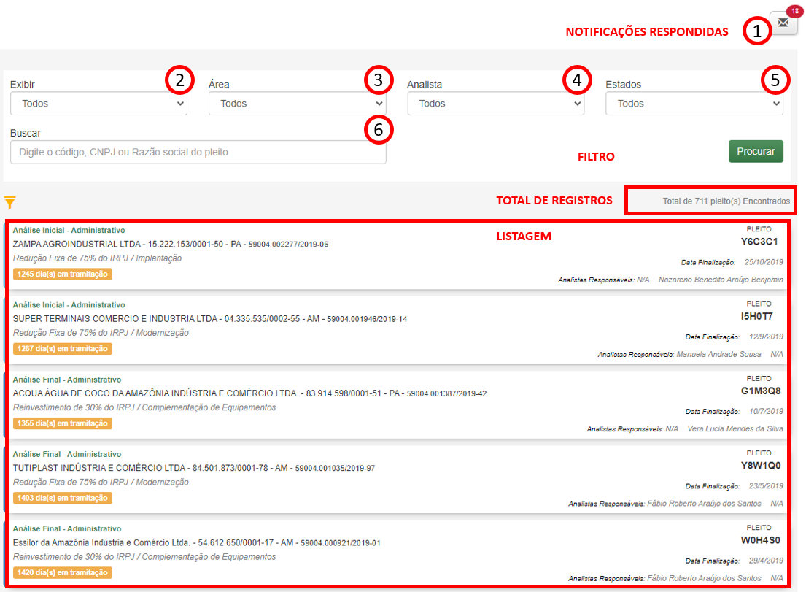This screenshot has width=806, height=592.
Task: Click Análise Final - Administrativo label of Essilor row
Action: pyautogui.click(x=67, y=528)
